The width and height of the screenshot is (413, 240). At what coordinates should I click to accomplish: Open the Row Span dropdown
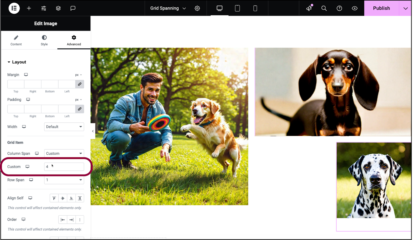pyautogui.click(x=64, y=180)
